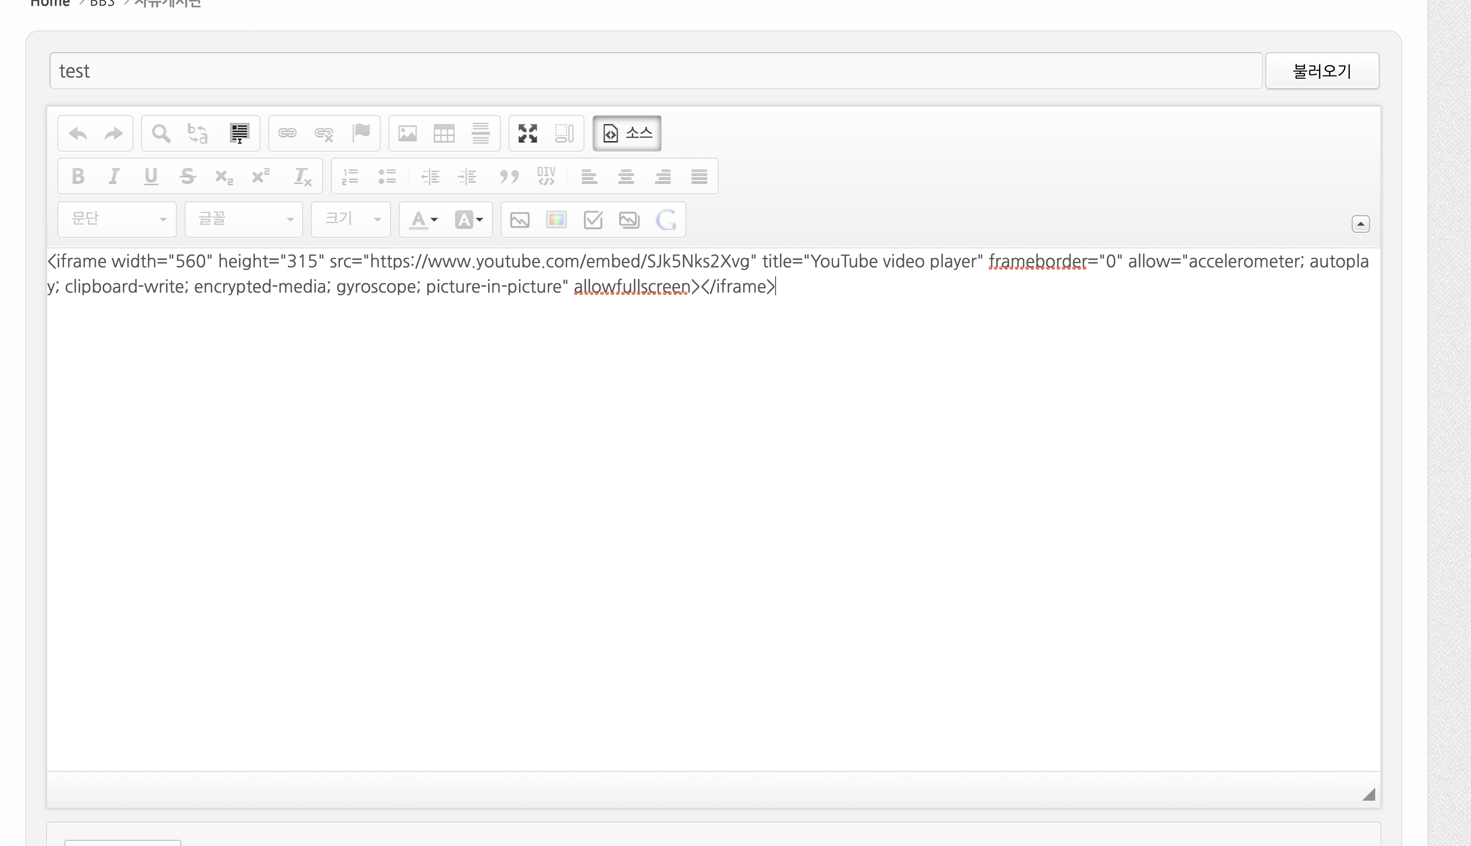This screenshot has width=1471, height=846.
Task: Click the link insert icon
Action: [288, 132]
